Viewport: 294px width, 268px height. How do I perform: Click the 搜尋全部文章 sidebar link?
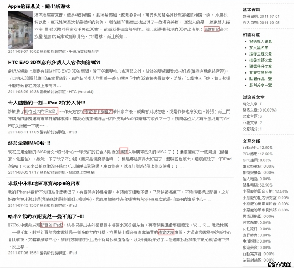[260, 60]
